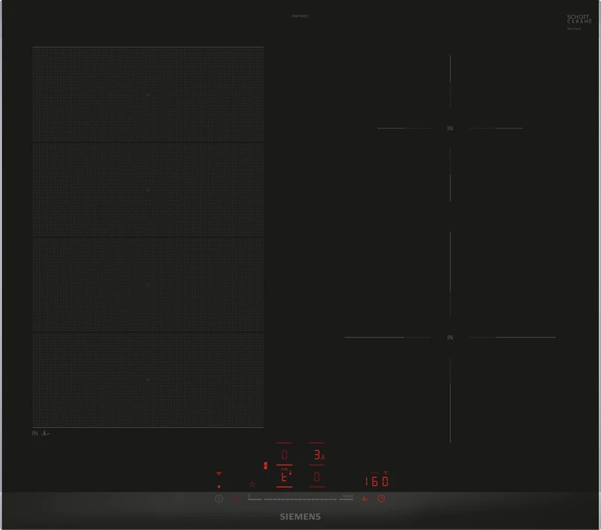601x530 pixels.
Task: Tap the Home Connect WiFi icon
Action: coord(219,473)
